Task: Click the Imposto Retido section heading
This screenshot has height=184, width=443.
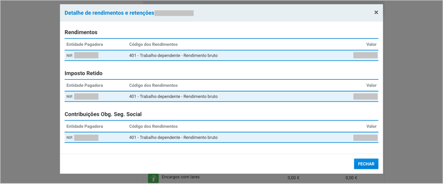Action: [x=83, y=73]
